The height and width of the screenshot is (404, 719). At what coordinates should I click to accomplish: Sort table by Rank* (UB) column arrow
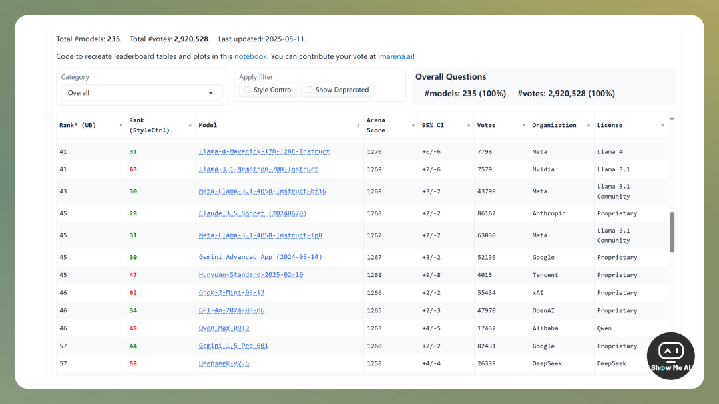120,125
